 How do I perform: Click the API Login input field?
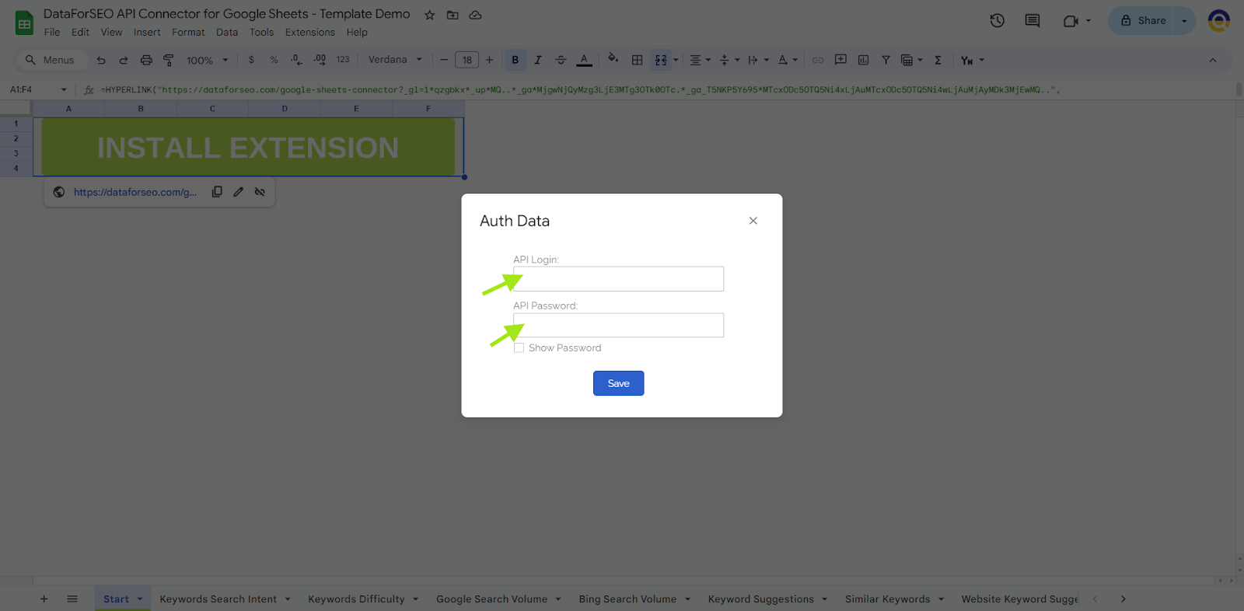click(x=618, y=279)
